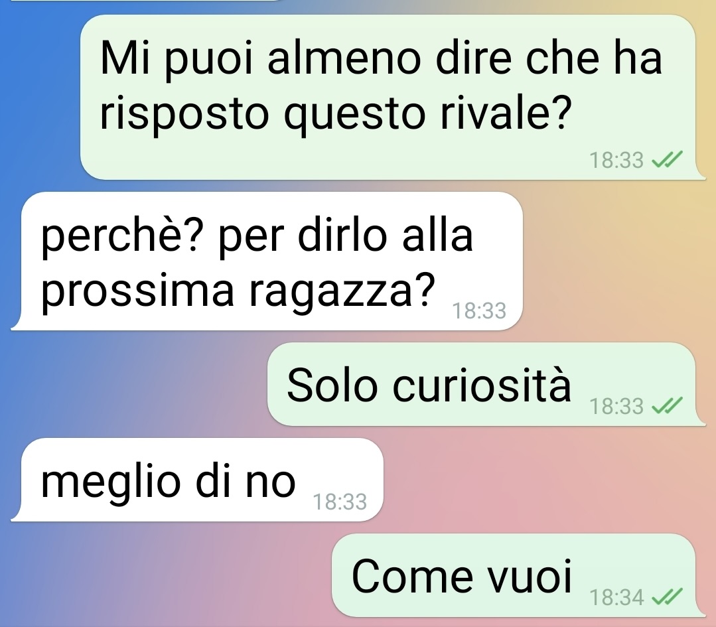Image resolution: width=716 pixels, height=627 pixels.
Task: Tap the 18:33 timestamp on 'questo rivale?' message
Action: point(616,161)
